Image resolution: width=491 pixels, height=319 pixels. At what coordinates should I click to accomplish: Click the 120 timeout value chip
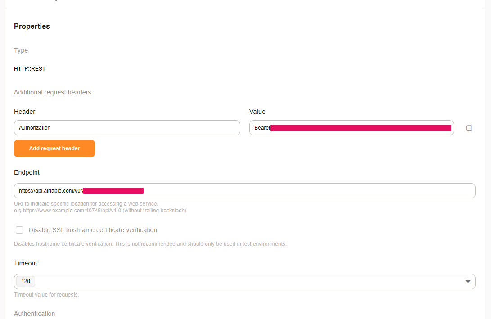coord(26,281)
